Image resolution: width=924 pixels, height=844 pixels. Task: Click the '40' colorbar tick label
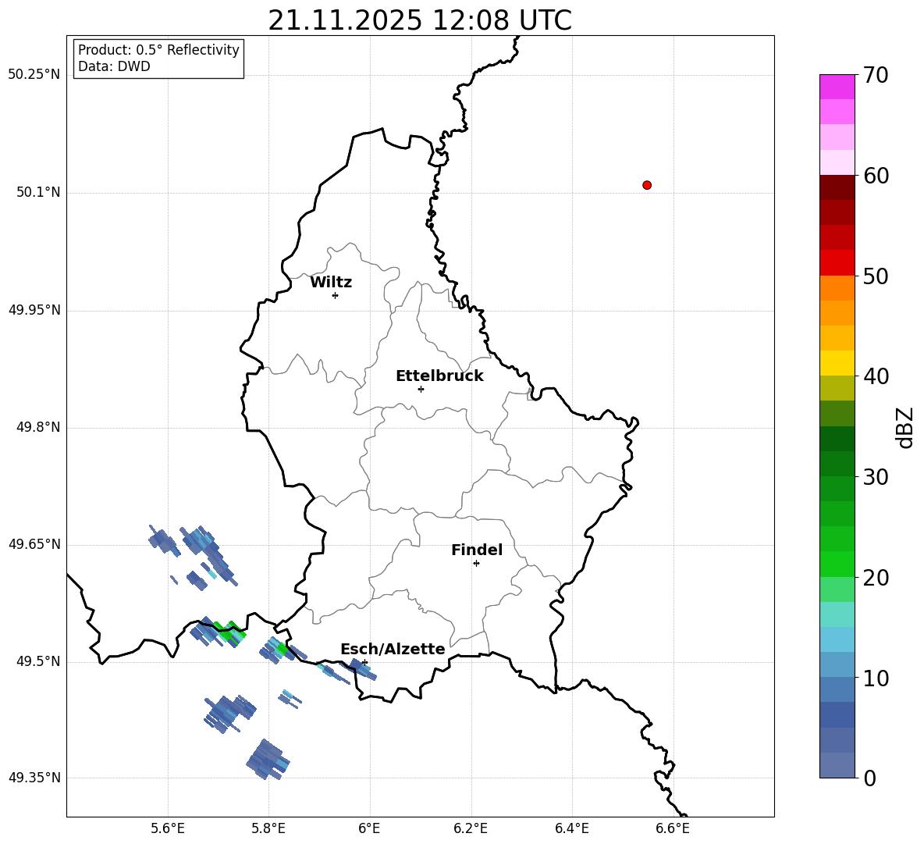click(x=876, y=376)
